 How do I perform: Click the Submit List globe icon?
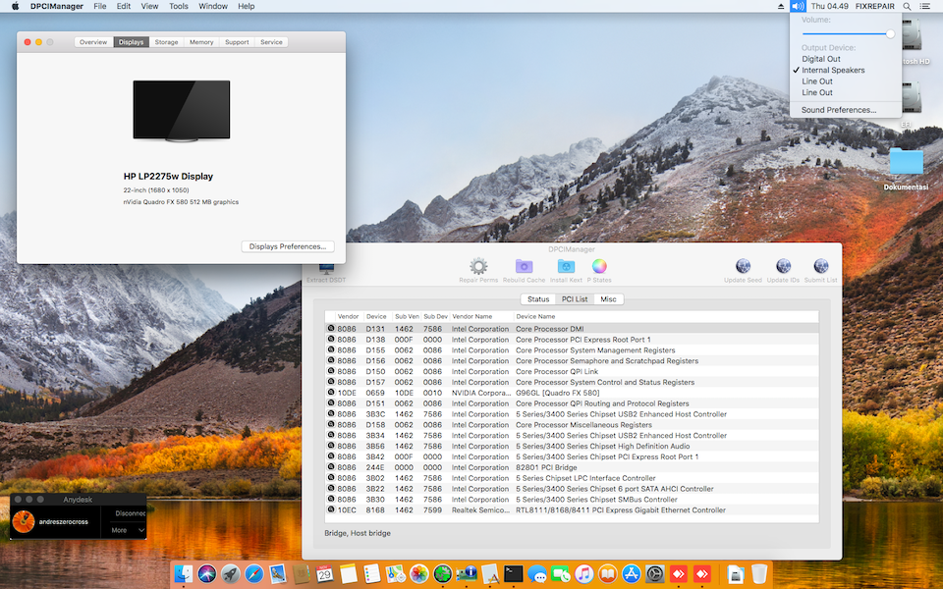821,267
